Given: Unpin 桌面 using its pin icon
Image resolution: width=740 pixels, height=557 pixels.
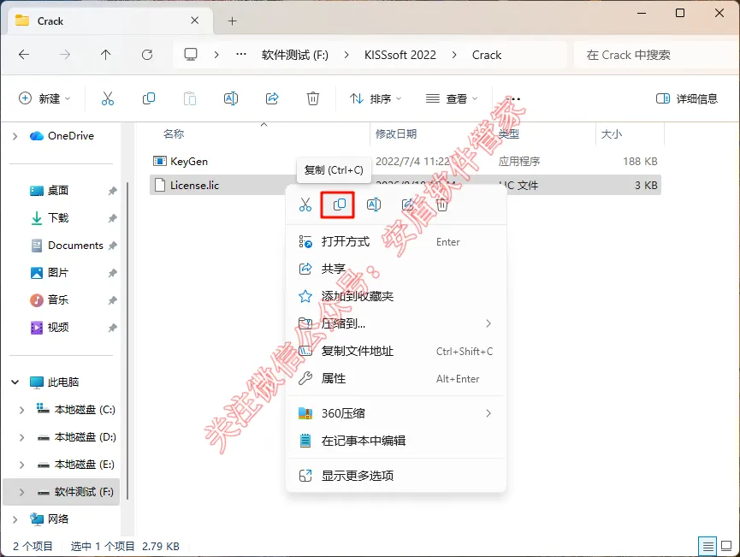Looking at the screenshot, I should coord(112,191).
